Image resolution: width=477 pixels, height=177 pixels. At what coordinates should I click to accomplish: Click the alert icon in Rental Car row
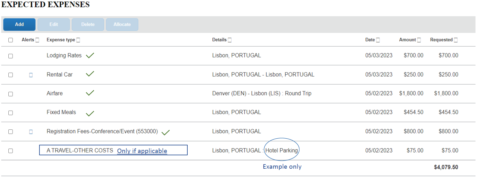[31, 75]
